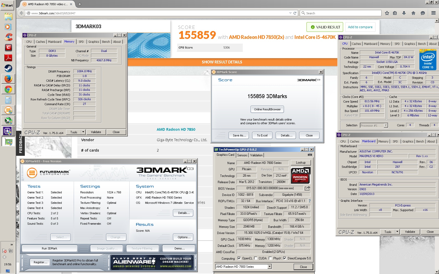The width and height of the screenshot is (439, 274).
Task: Reload the 3dmark.com page
Action: tap(295, 13)
